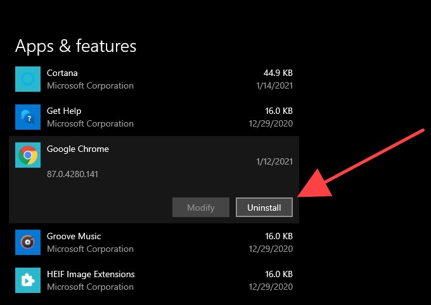Click Chrome's 1/12/2021 install date

[x=274, y=161]
